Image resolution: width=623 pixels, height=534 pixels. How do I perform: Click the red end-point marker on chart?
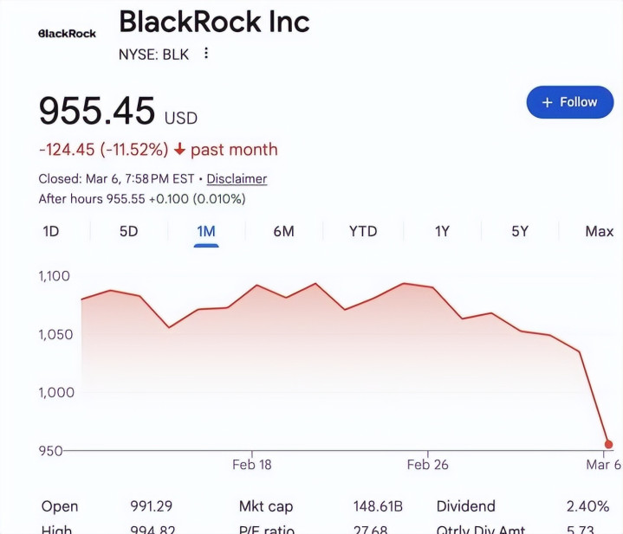pyautogui.click(x=608, y=444)
